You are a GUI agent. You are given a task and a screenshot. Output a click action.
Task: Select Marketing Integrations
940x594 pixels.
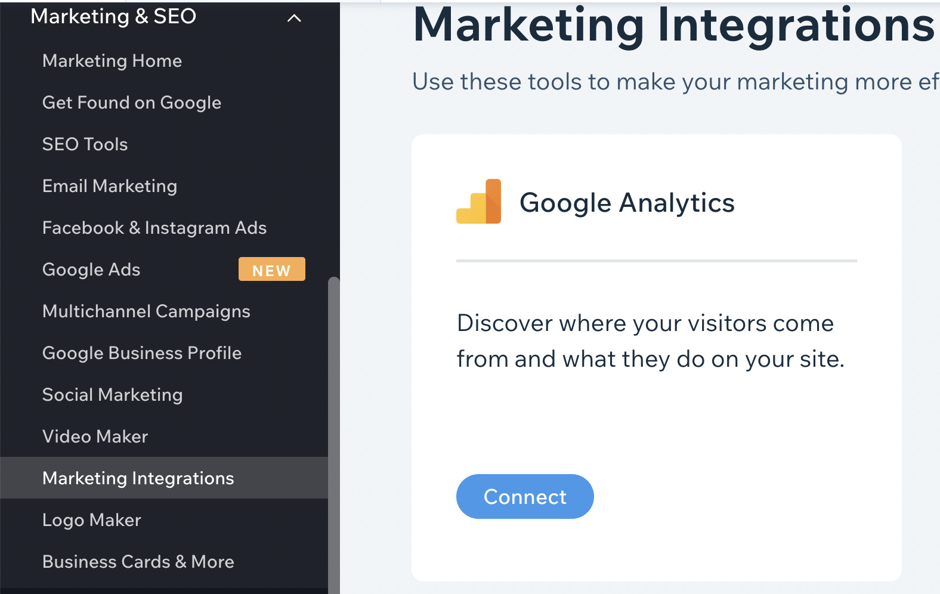138,478
